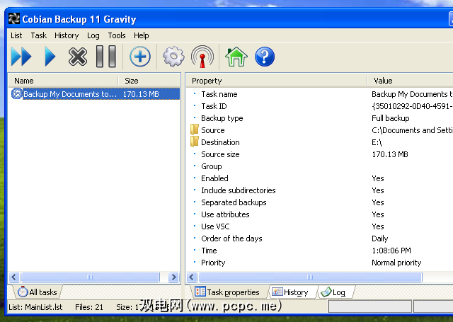Image resolution: width=453 pixels, height=322 pixels.
Task: Click the Destination folder icon
Action: pyautogui.click(x=195, y=142)
